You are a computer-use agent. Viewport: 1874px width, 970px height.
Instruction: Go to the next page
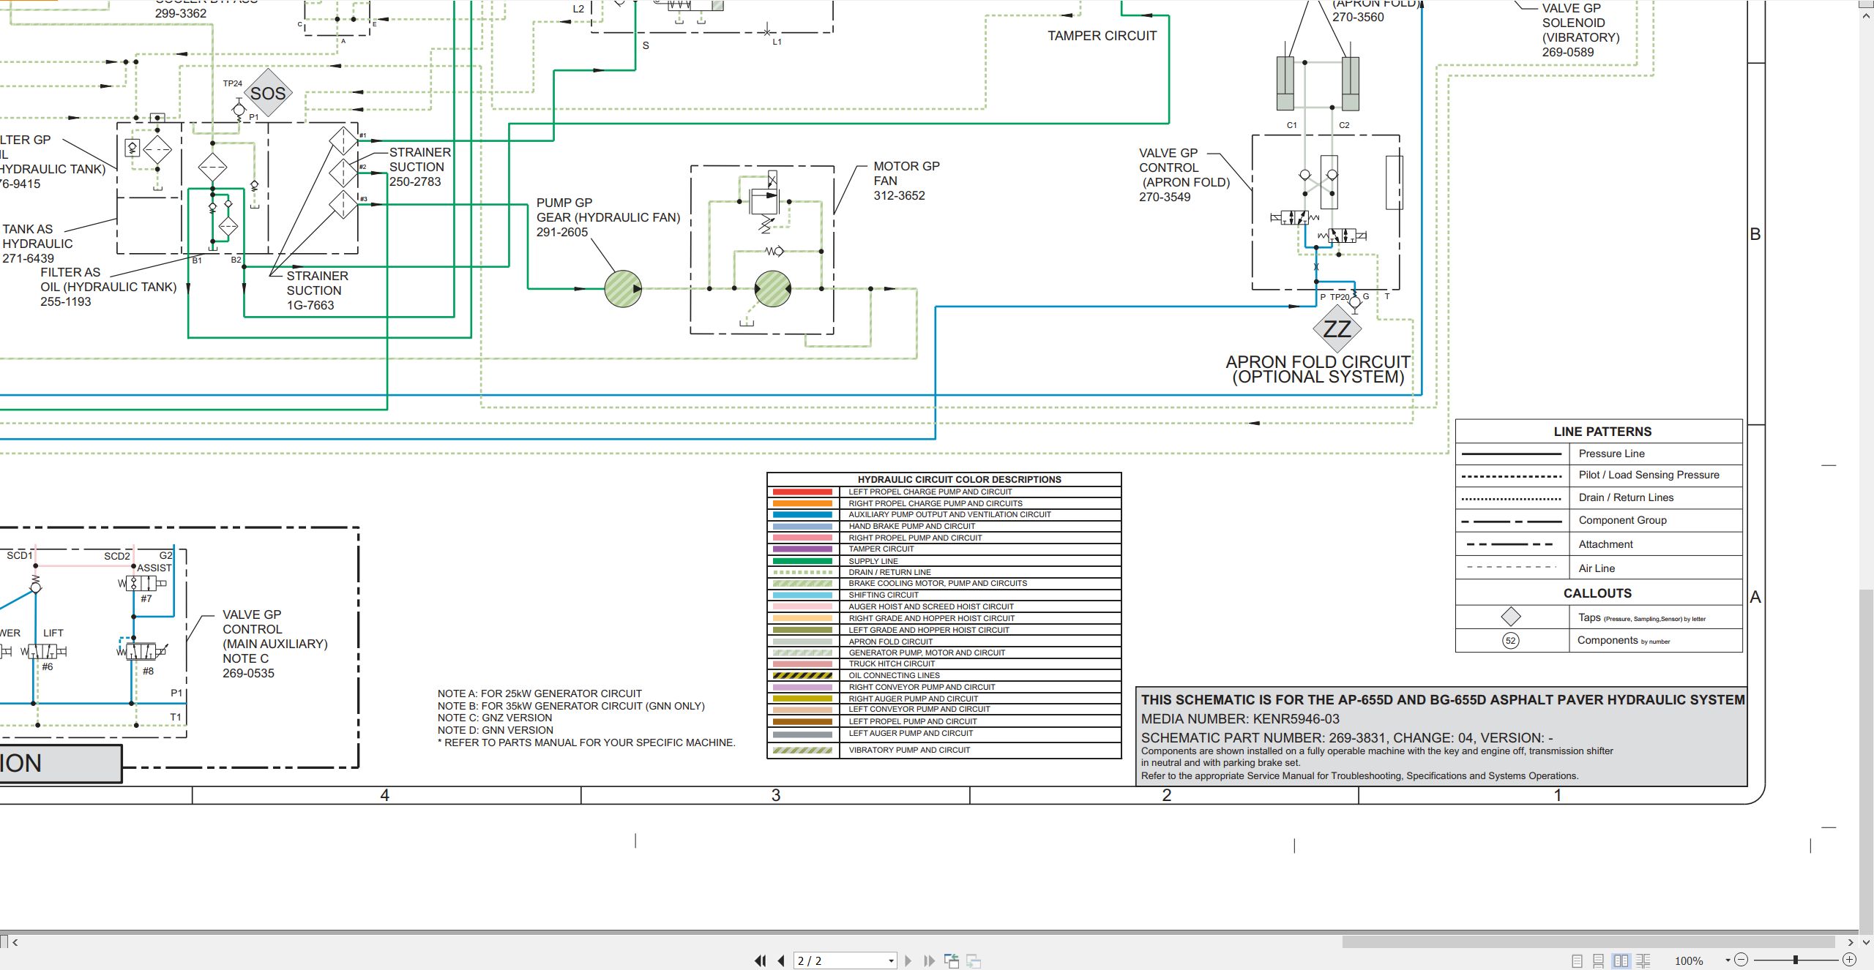pyautogui.click(x=908, y=960)
